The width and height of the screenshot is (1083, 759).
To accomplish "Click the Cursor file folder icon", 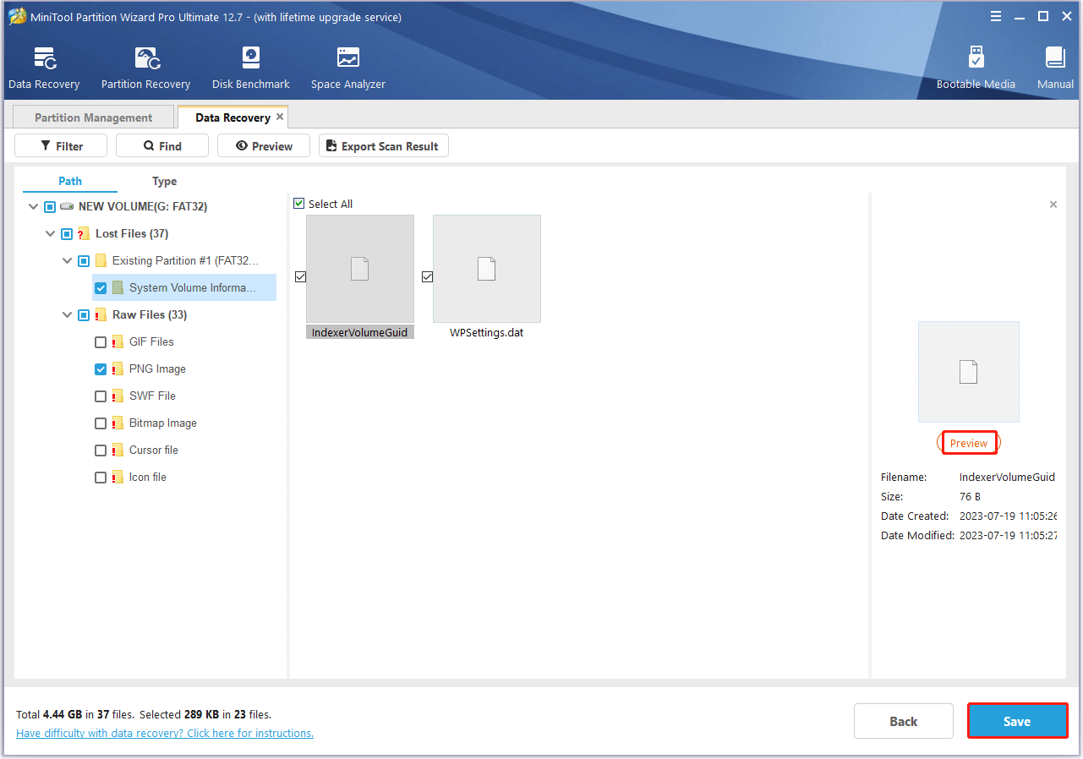I will tap(118, 450).
